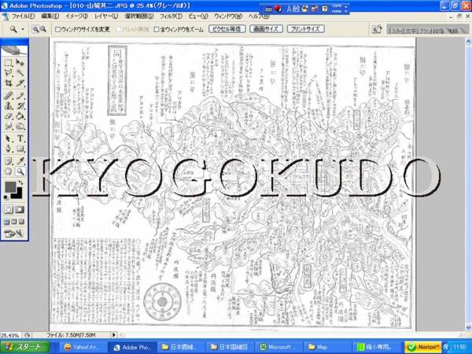The image size is (472, 354).
Task: Switch to Full Screen mode
Action: pyautogui.click(x=21, y=222)
